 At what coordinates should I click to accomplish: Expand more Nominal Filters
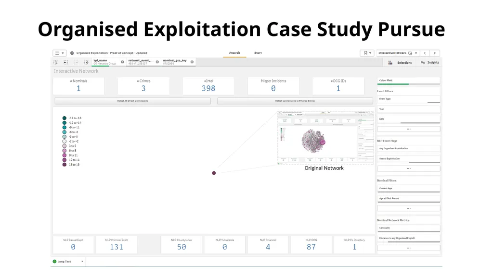pyautogui.click(x=408, y=208)
